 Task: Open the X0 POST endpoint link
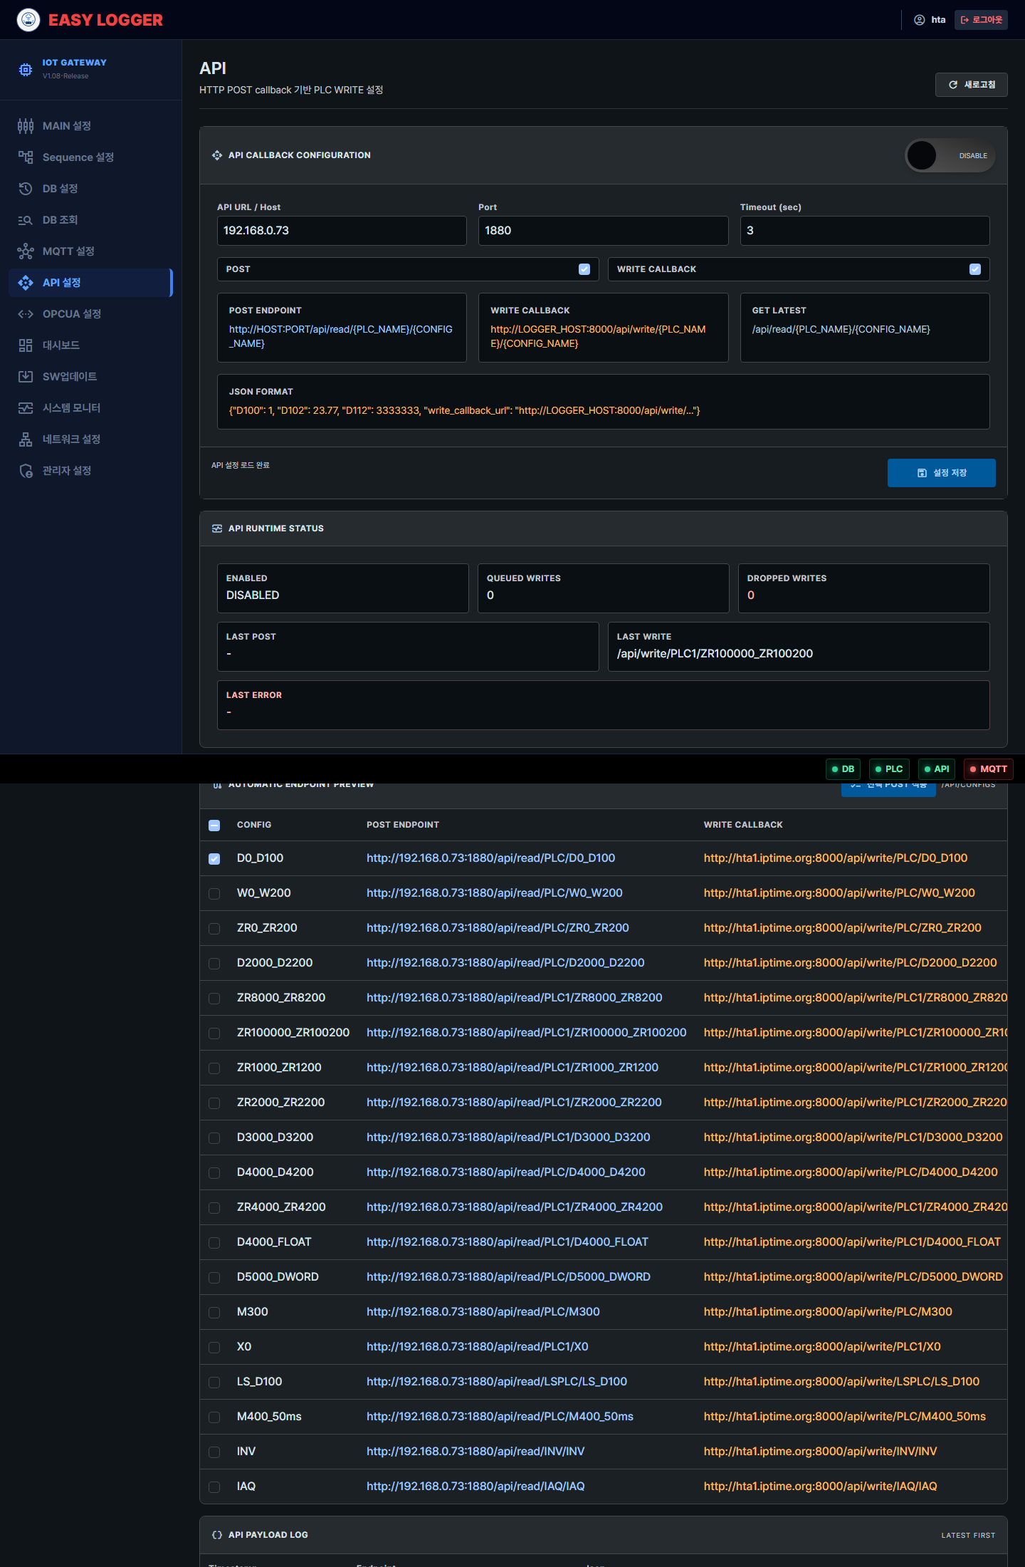[x=478, y=1347]
